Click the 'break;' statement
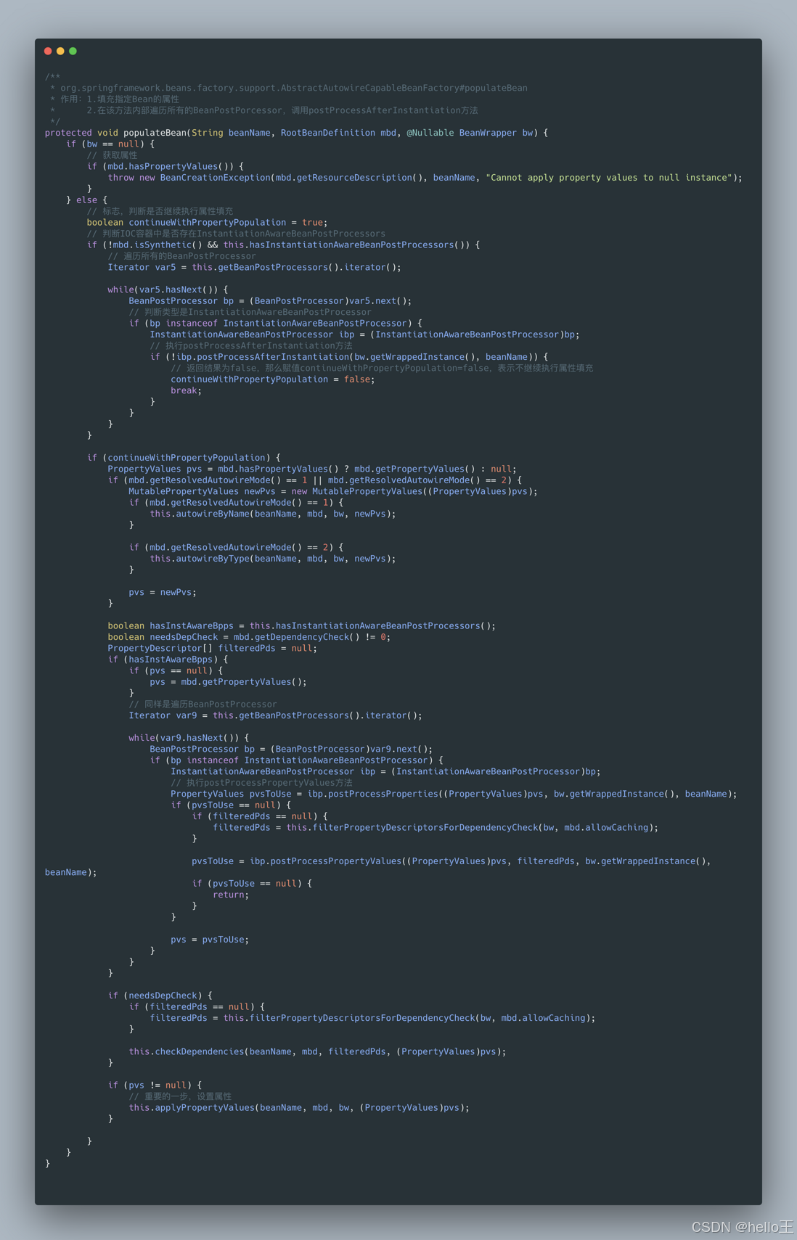Viewport: 797px width, 1240px height. (x=186, y=390)
